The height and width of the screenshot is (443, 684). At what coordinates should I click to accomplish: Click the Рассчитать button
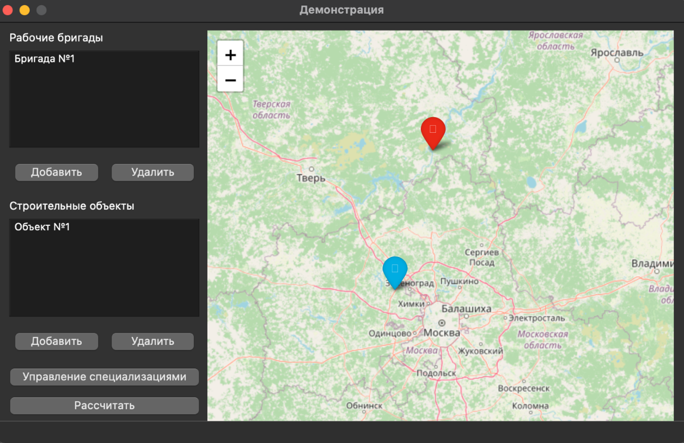(104, 405)
